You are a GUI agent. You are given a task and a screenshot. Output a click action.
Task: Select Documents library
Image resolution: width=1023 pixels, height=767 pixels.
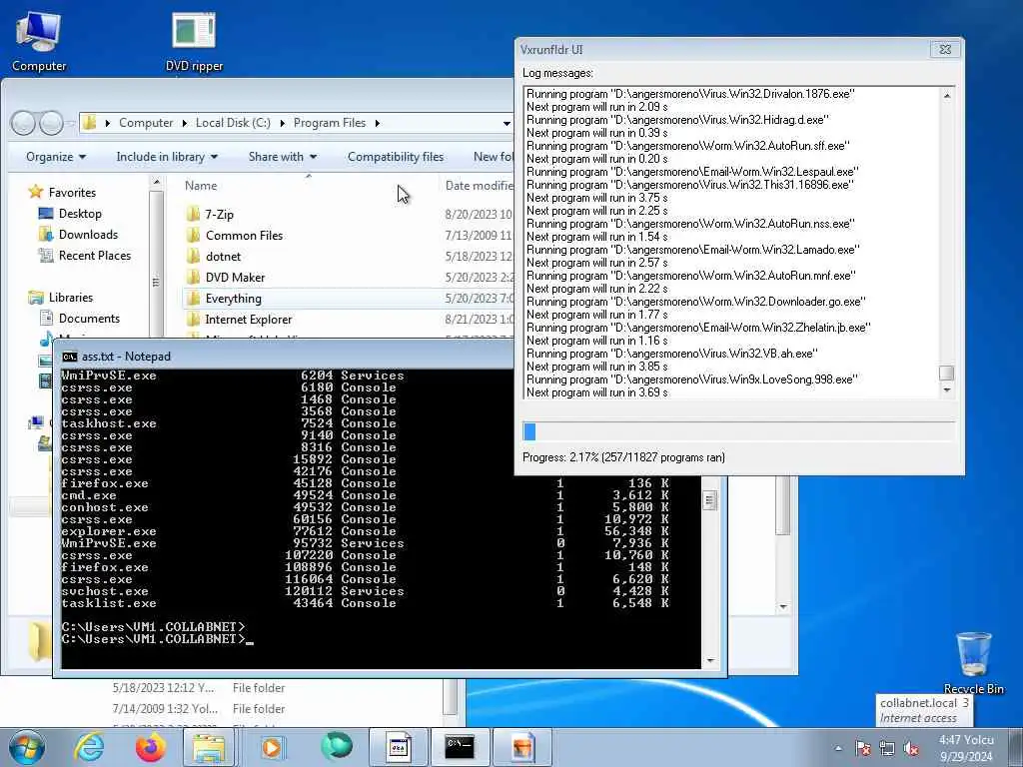[89, 319]
